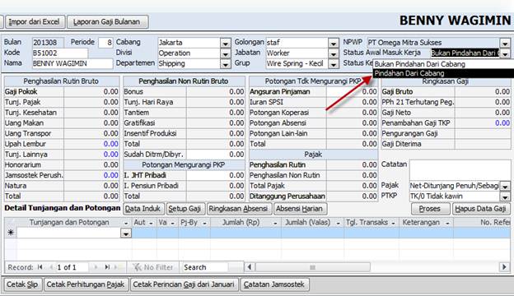Click the Bulan field 201308

tap(48, 43)
